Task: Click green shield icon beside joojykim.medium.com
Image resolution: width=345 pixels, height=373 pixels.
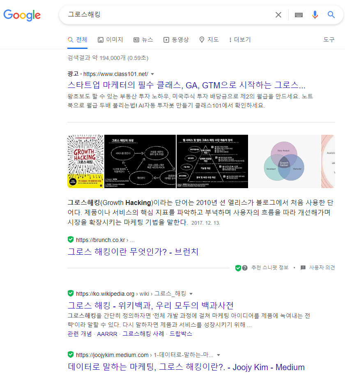Action: (71, 355)
